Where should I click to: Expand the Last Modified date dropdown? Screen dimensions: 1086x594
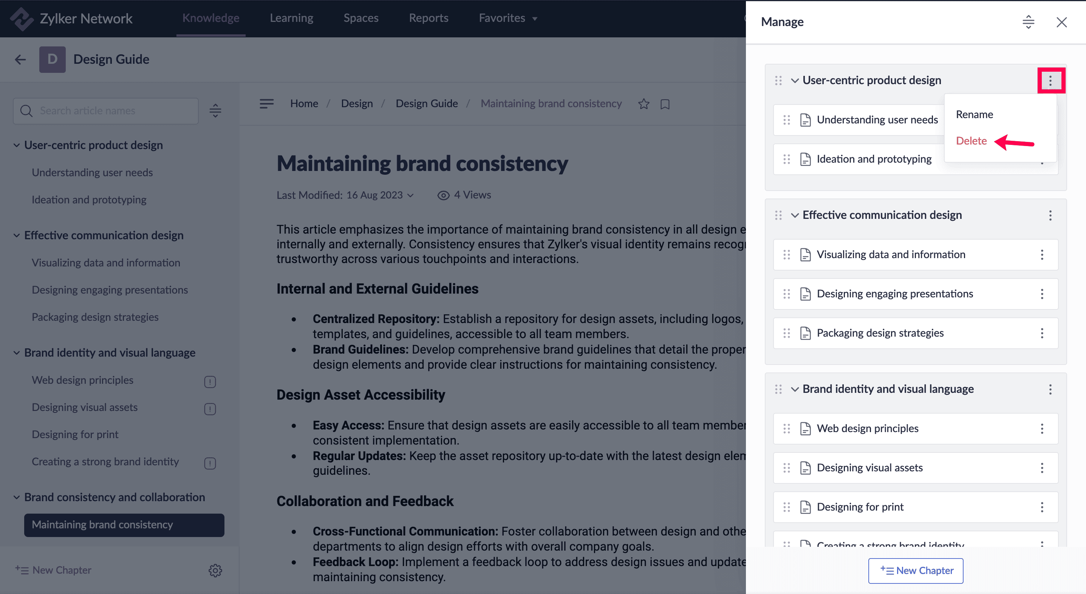[411, 195]
